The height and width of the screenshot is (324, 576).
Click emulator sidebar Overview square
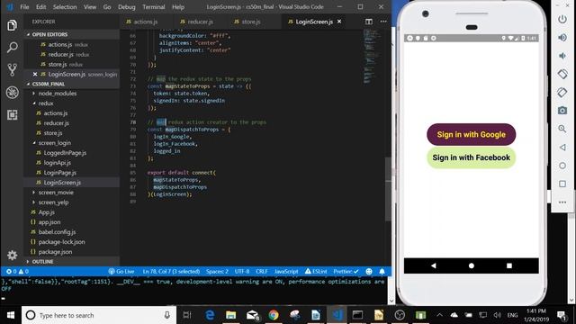coord(562,184)
